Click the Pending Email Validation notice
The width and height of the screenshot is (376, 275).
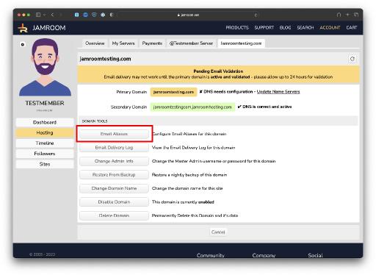pos(218,74)
